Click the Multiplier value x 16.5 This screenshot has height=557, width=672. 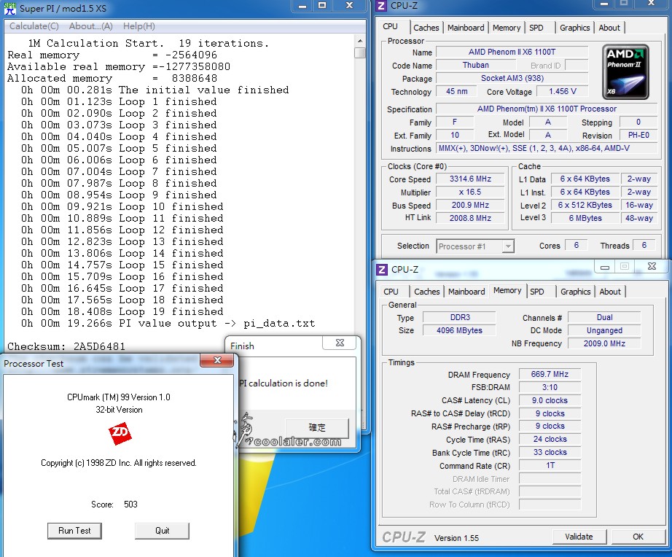point(470,192)
